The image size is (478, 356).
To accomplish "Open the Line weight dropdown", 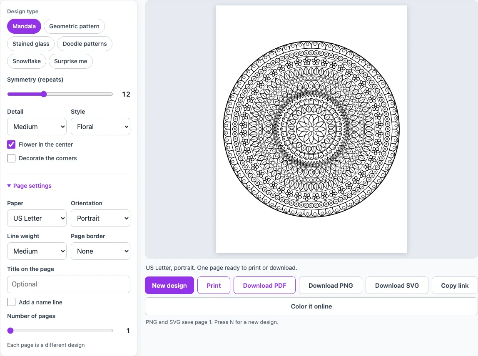I will 37,251.
